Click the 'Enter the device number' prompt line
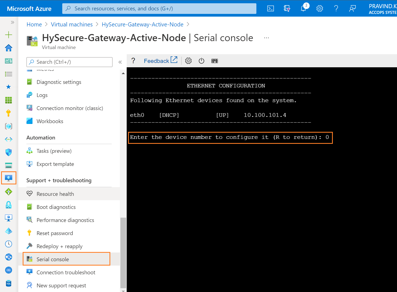This screenshot has height=292, width=397. click(230, 137)
